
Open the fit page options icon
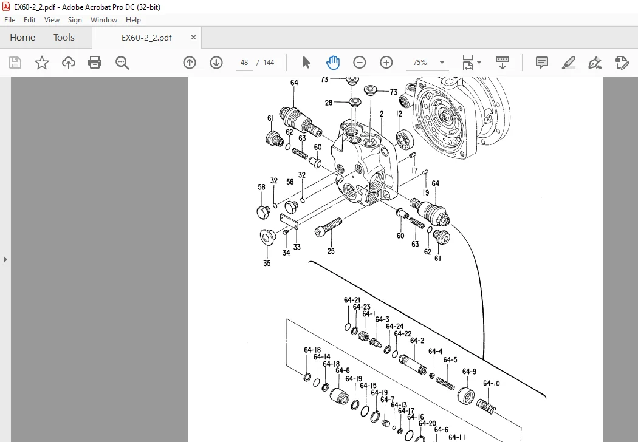[468, 63]
